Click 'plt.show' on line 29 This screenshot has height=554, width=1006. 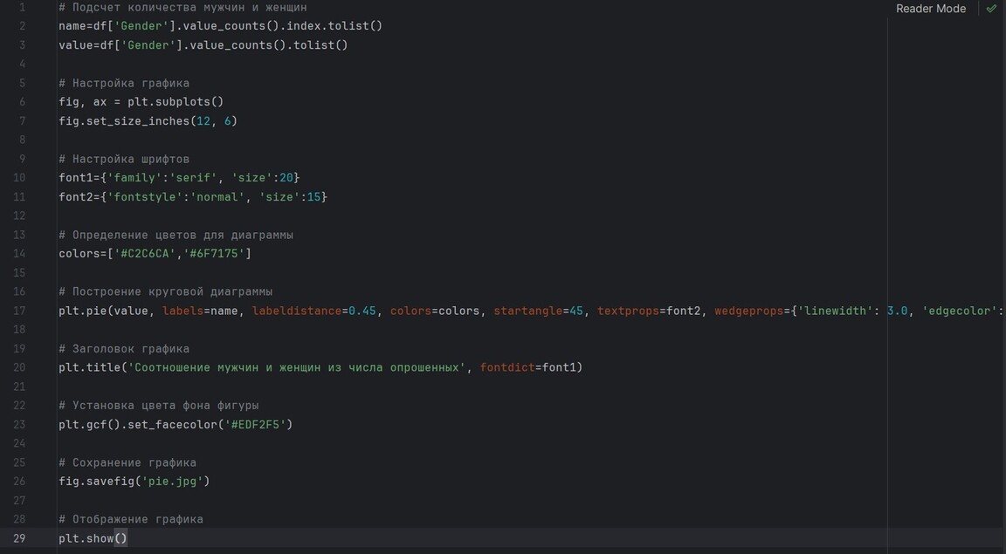[86, 538]
